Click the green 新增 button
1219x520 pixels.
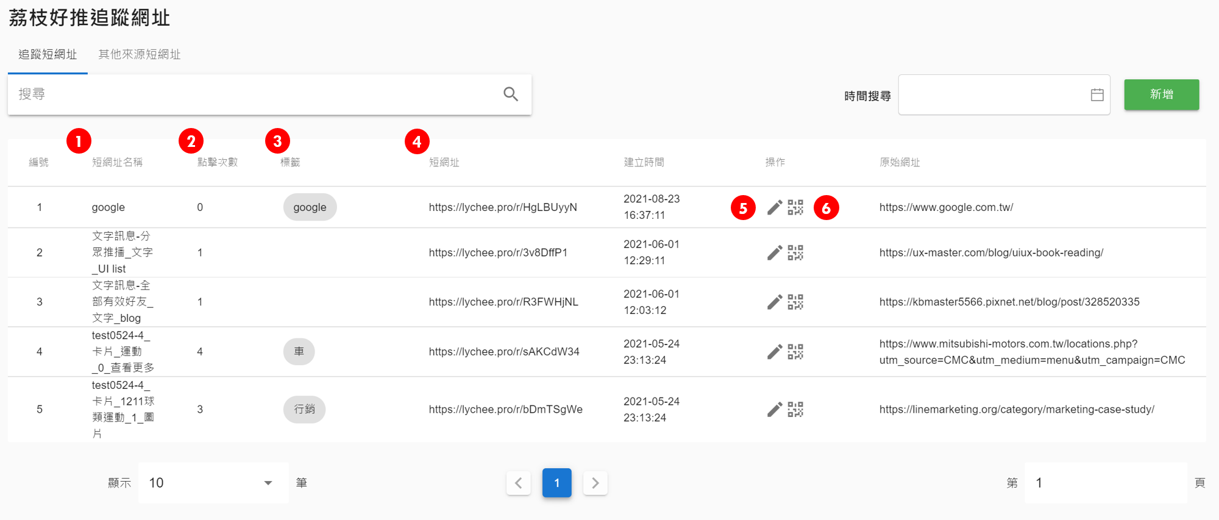1161,94
